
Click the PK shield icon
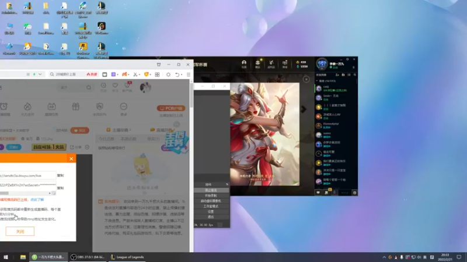coord(99,107)
